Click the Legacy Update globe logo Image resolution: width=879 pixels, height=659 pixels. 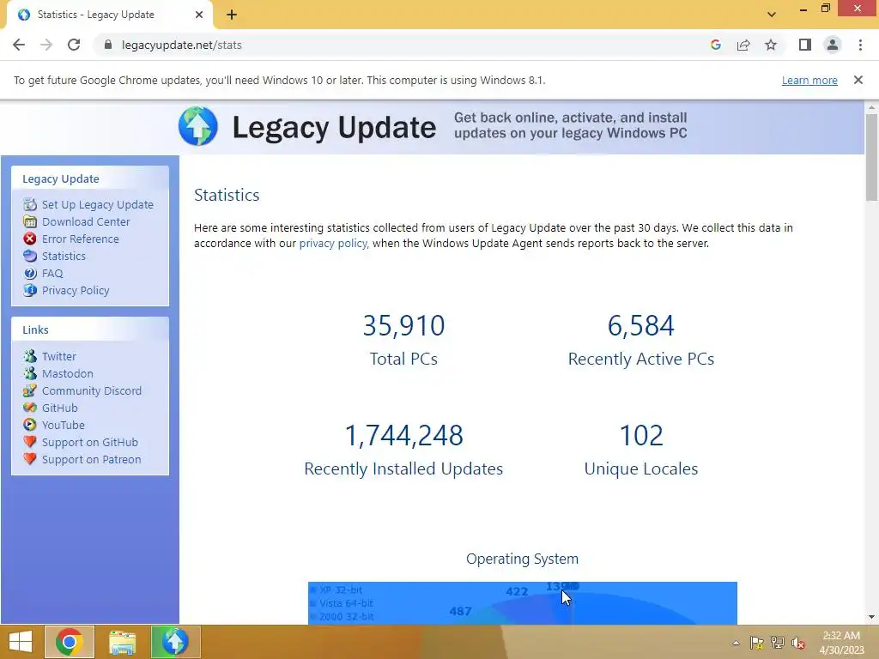coord(198,126)
